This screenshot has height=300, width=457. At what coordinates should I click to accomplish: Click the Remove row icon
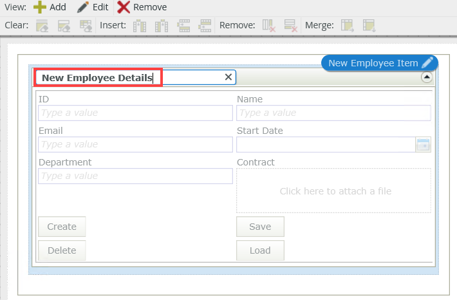tap(290, 26)
